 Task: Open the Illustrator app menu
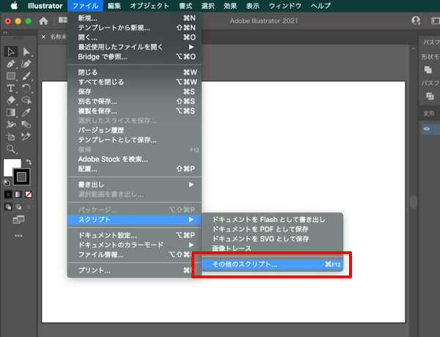45,6
